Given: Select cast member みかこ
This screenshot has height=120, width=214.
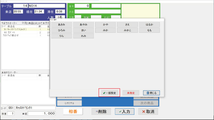Looking at the screenshot, I should 127,30.
